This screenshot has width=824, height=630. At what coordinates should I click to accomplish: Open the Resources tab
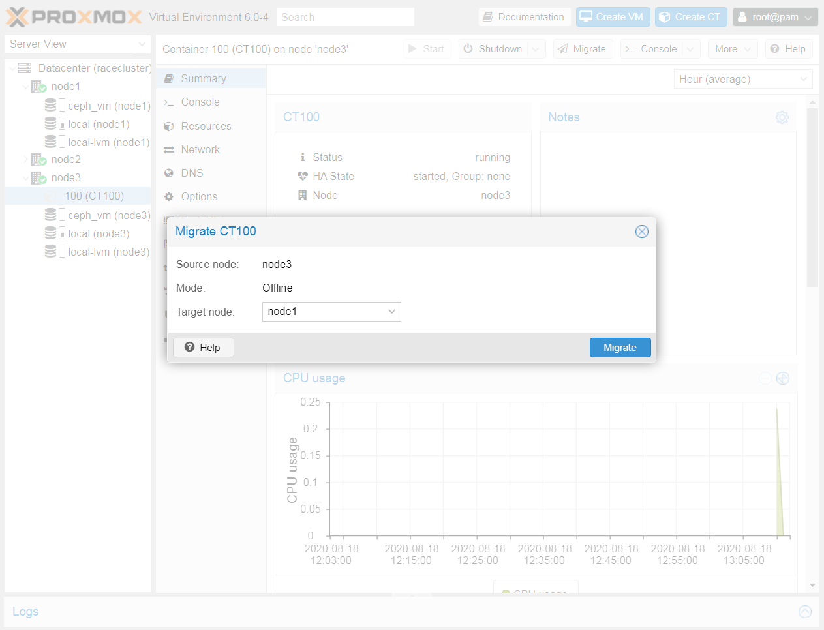point(211,126)
